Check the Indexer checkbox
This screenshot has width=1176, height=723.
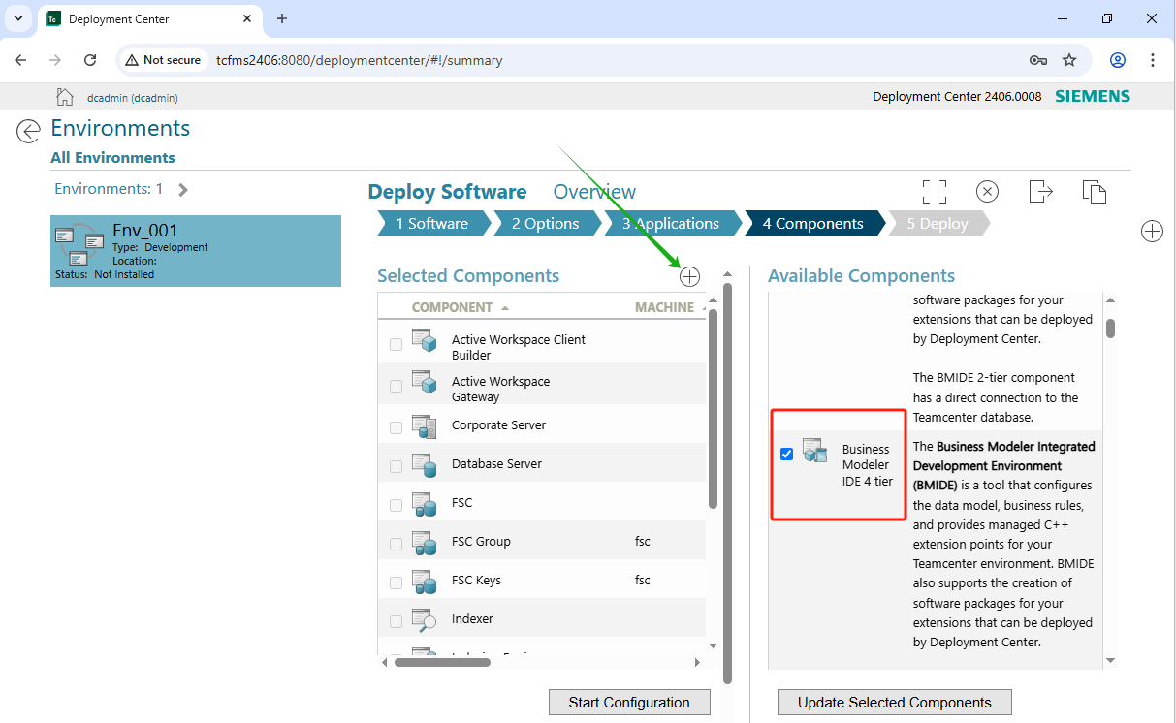(396, 621)
